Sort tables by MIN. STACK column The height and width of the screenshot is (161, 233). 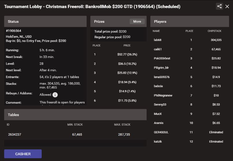click(75, 124)
